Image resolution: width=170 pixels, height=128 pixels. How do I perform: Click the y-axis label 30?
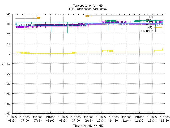coord(9,24)
